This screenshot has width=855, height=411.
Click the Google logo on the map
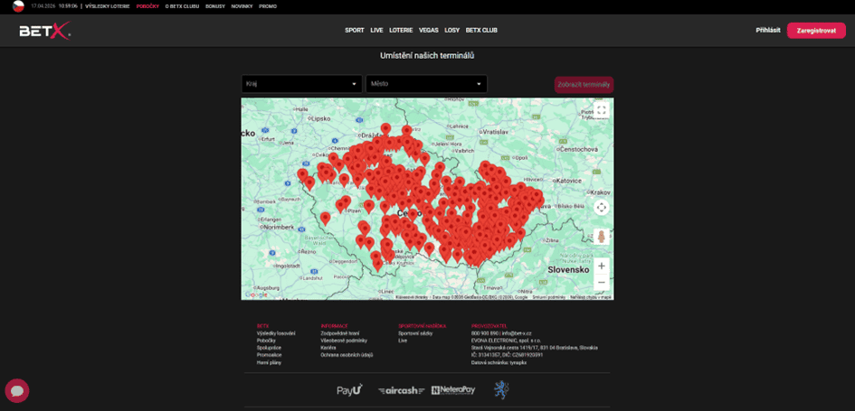point(256,295)
